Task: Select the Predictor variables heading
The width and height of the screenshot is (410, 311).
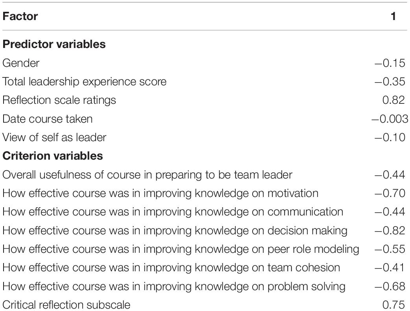Action: (x=54, y=44)
